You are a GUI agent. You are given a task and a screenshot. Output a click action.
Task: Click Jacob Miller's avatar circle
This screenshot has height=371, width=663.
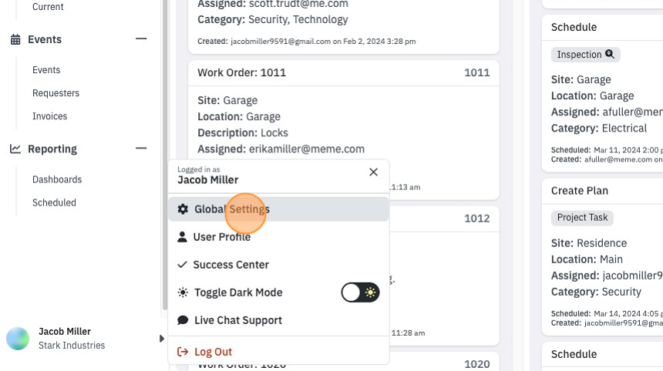click(18, 339)
